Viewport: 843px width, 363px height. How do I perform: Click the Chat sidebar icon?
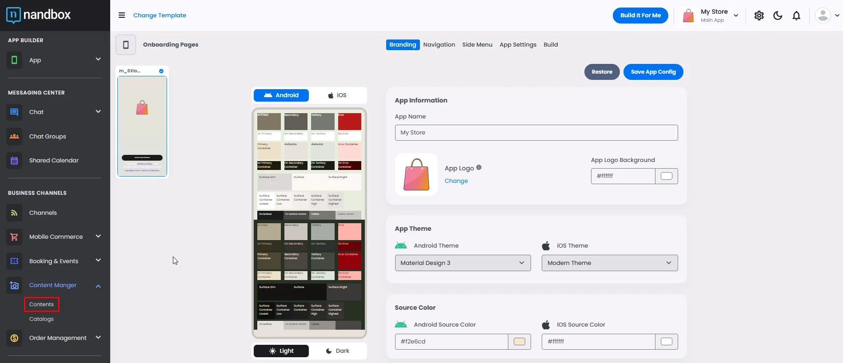tap(14, 112)
